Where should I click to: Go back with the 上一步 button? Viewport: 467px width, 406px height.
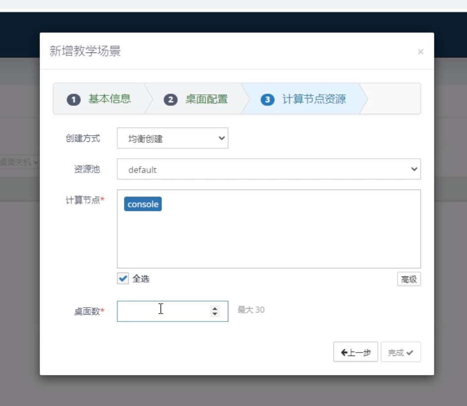(356, 352)
